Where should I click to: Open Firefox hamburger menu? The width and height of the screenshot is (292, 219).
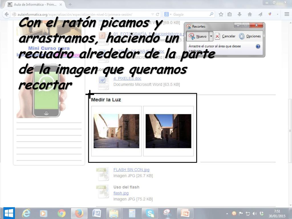click(x=287, y=14)
